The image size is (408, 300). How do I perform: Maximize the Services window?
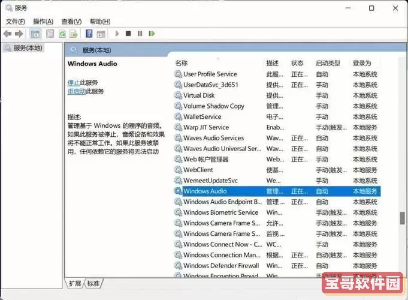point(371,8)
